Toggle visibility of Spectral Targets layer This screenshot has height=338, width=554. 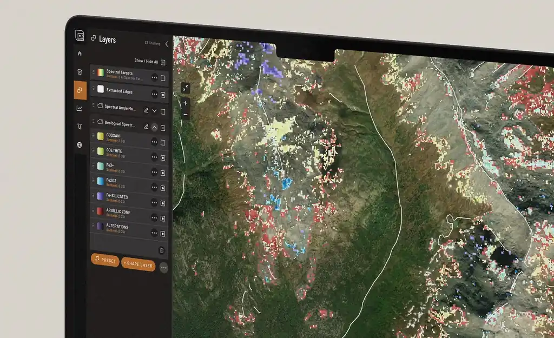click(163, 78)
